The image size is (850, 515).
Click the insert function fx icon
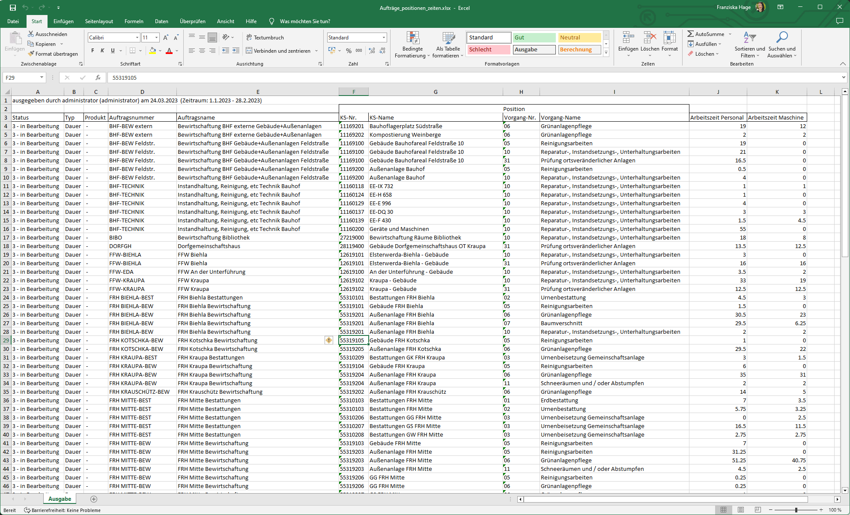point(98,78)
